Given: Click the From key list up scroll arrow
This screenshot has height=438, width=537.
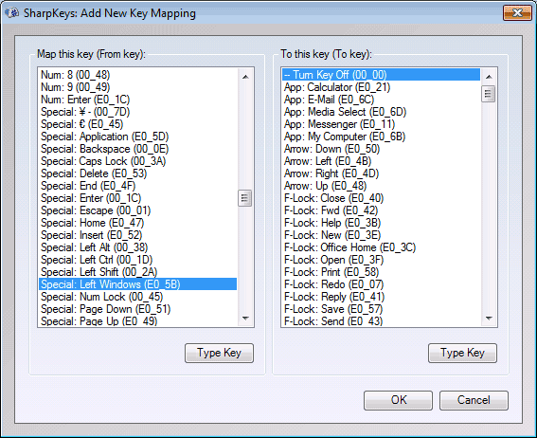Looking at the screenshot, I should (245, 77).
